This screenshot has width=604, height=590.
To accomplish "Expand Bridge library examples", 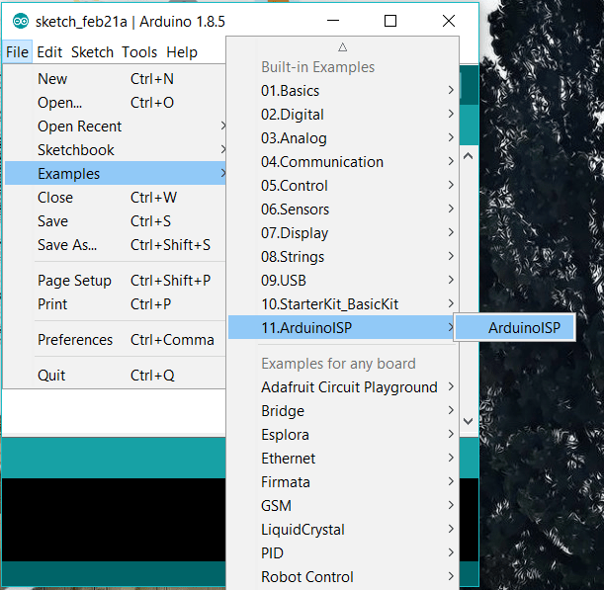I will [x=342, y=411].
